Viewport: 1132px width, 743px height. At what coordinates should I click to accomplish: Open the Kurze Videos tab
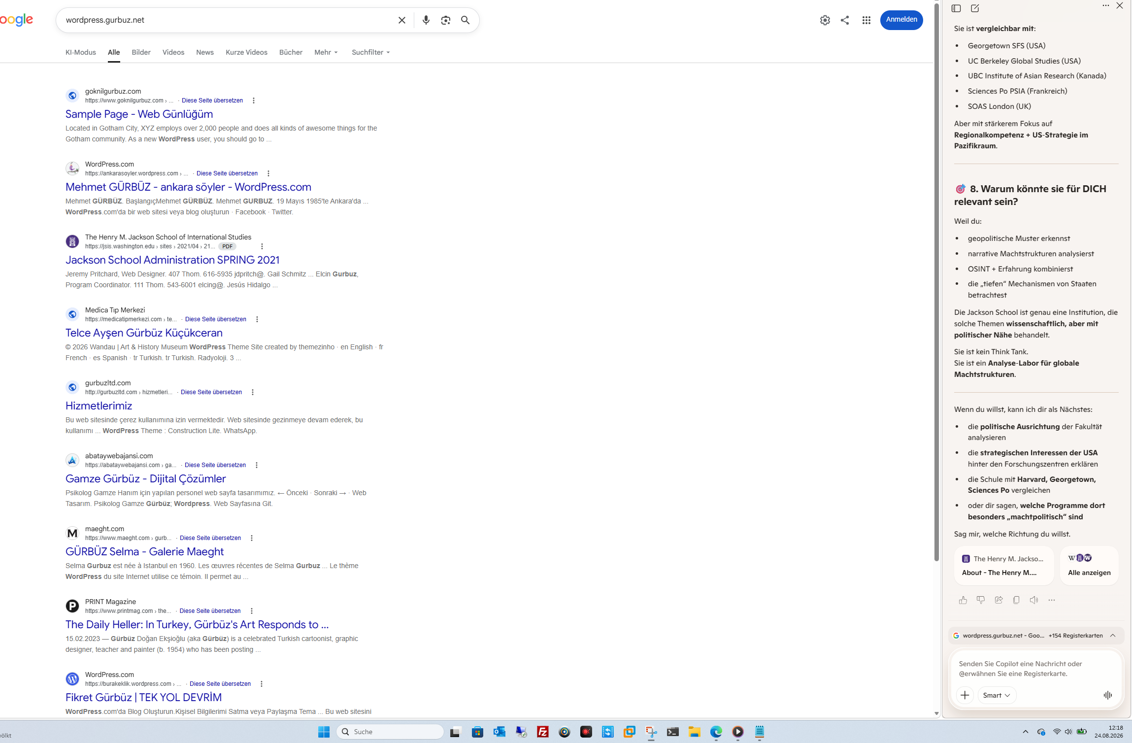[x=246, y=52]
